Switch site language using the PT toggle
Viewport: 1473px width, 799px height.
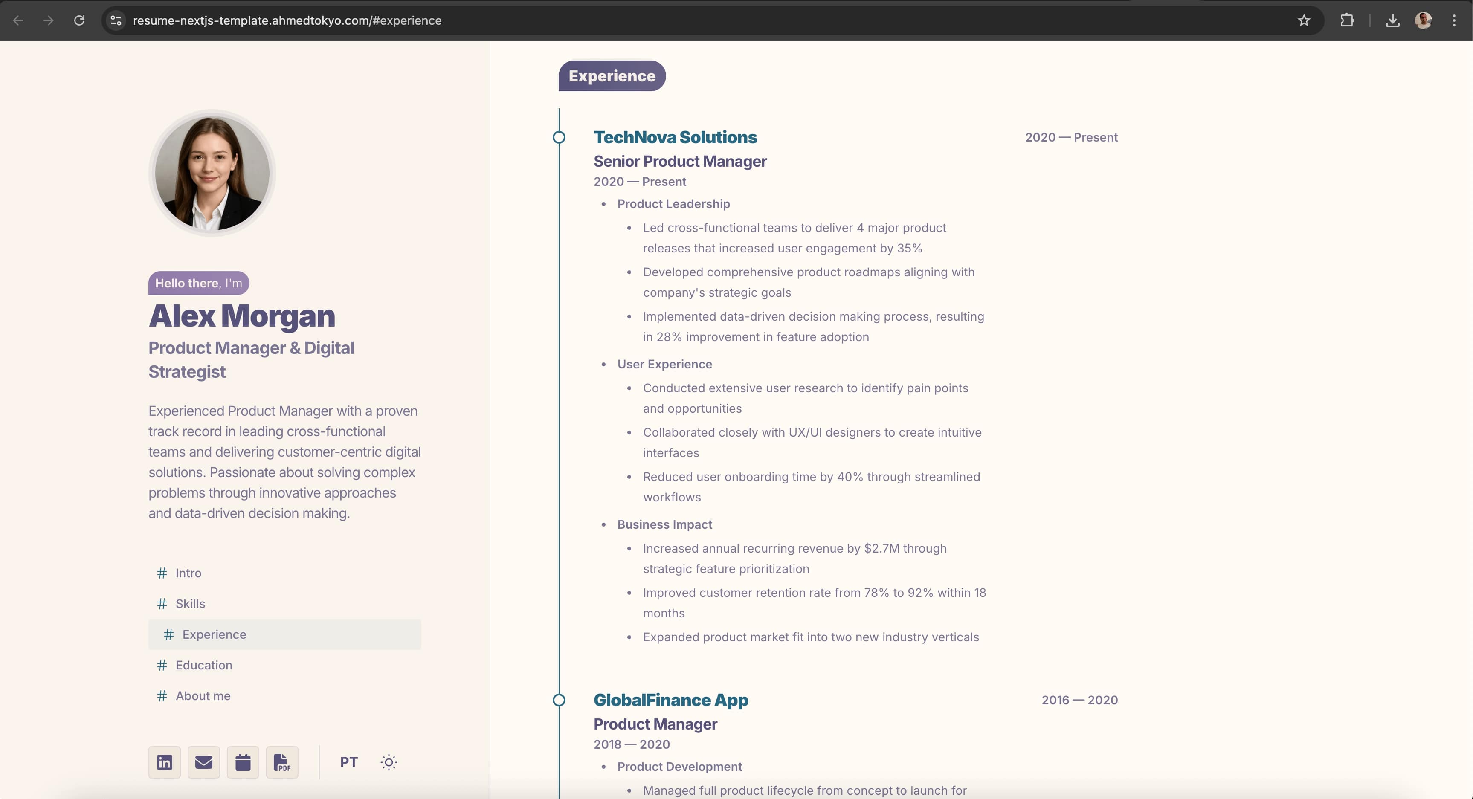pyautogui.click(x=349, y=762)
